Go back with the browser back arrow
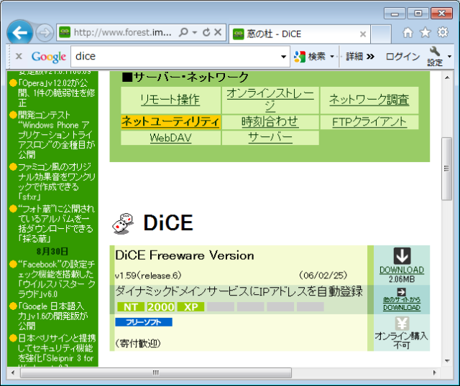 click(19, 32)
